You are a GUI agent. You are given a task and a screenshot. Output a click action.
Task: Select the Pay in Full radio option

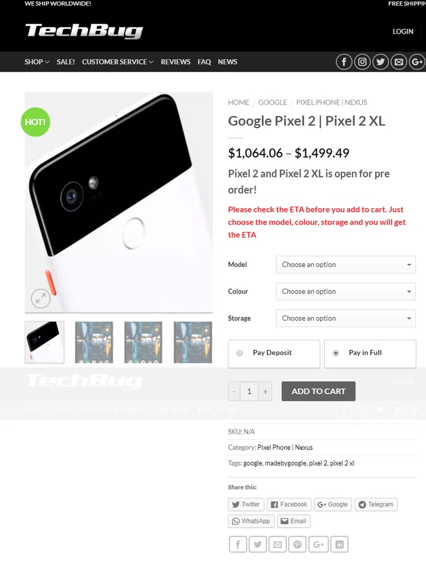pyautogui.click(x=336, y=353)
